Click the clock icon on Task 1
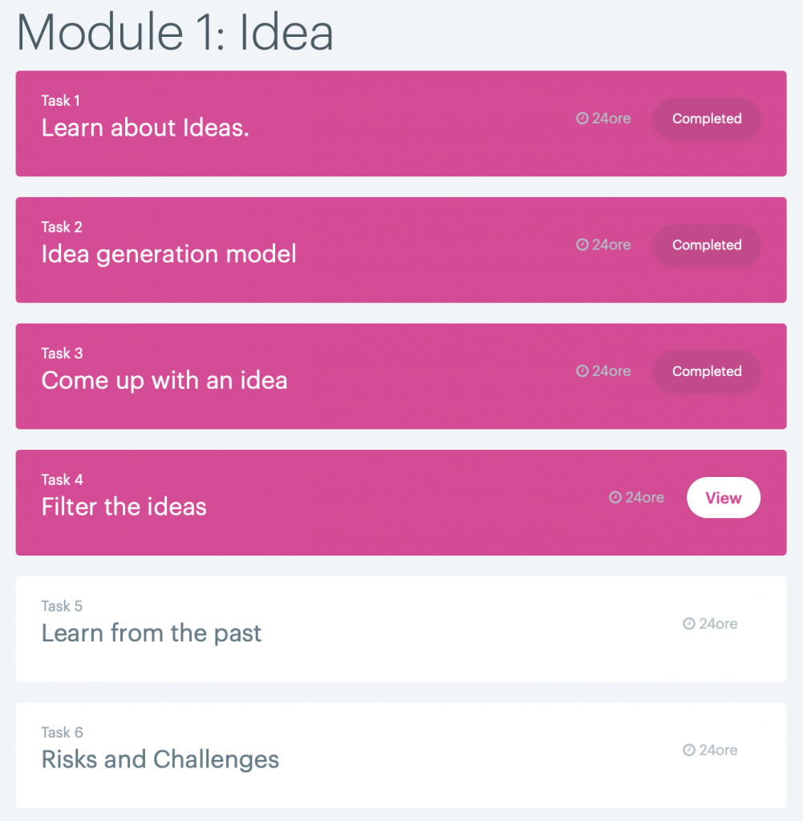 582,119
